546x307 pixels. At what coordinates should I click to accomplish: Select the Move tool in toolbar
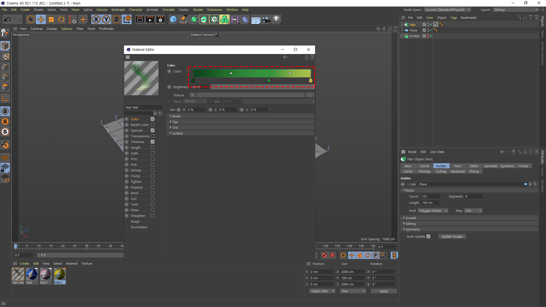click(x=41, y=20)
